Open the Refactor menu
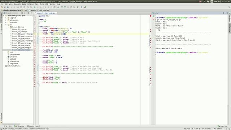This screenshot has height=130, width=231. tap(31, 4)
